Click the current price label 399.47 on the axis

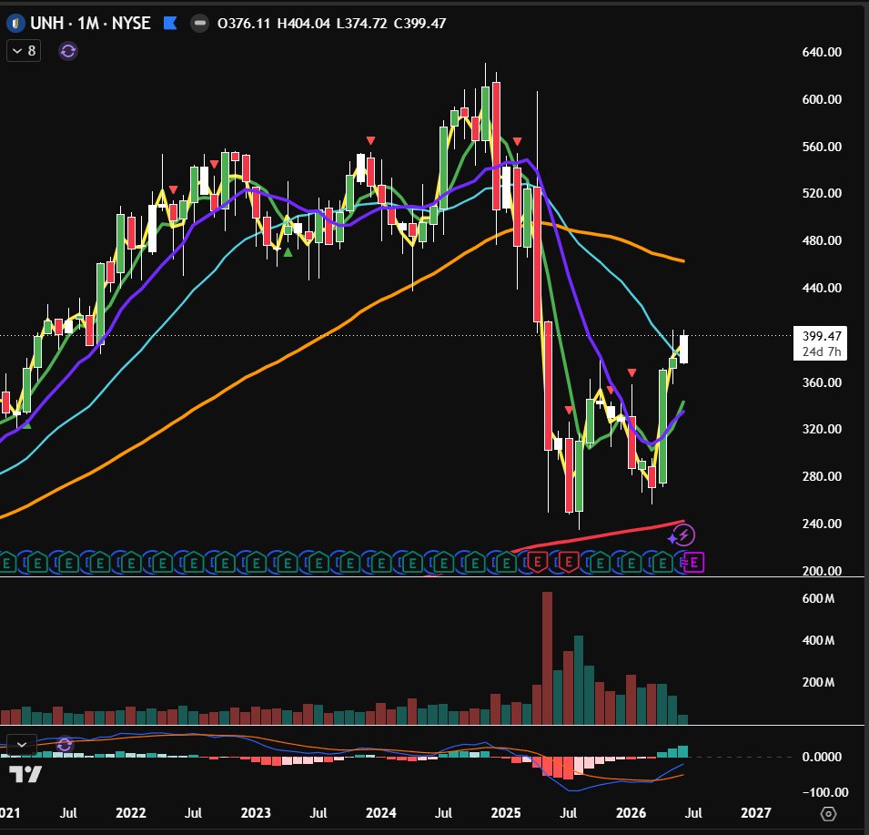(822, 336)
